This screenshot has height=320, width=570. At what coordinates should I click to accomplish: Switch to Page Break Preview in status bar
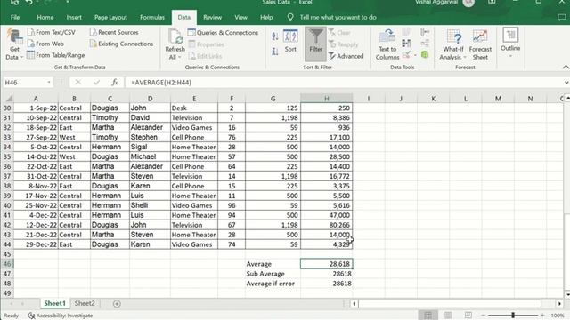click(x=468, y=316)
